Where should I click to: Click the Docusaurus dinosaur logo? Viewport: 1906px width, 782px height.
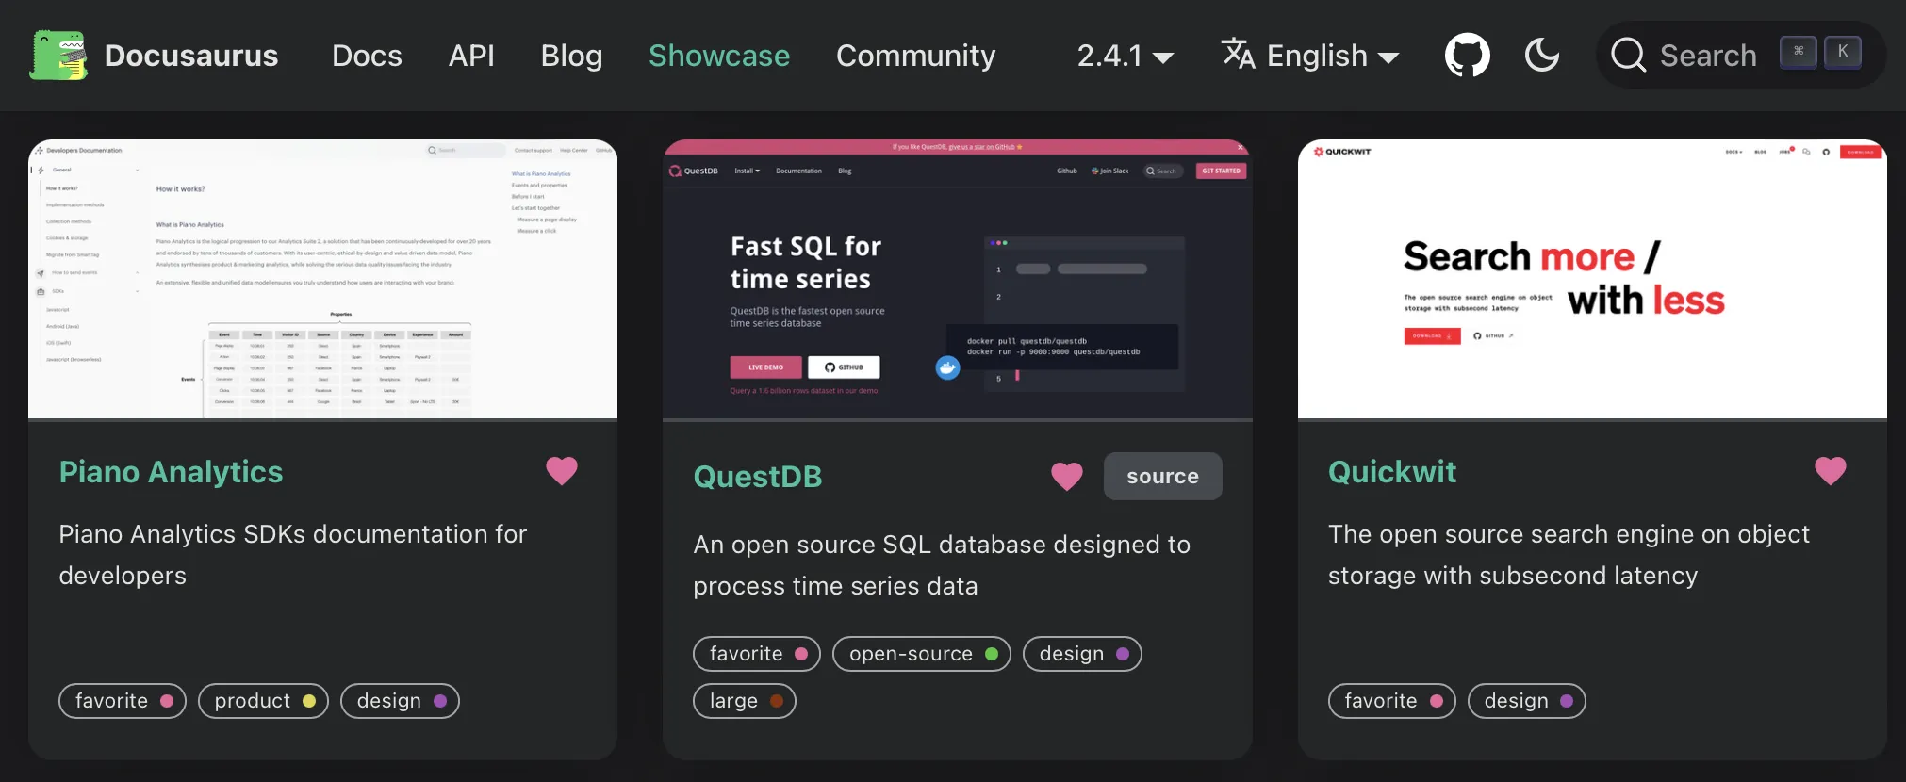pyautogui.click(x=58, y=55)
